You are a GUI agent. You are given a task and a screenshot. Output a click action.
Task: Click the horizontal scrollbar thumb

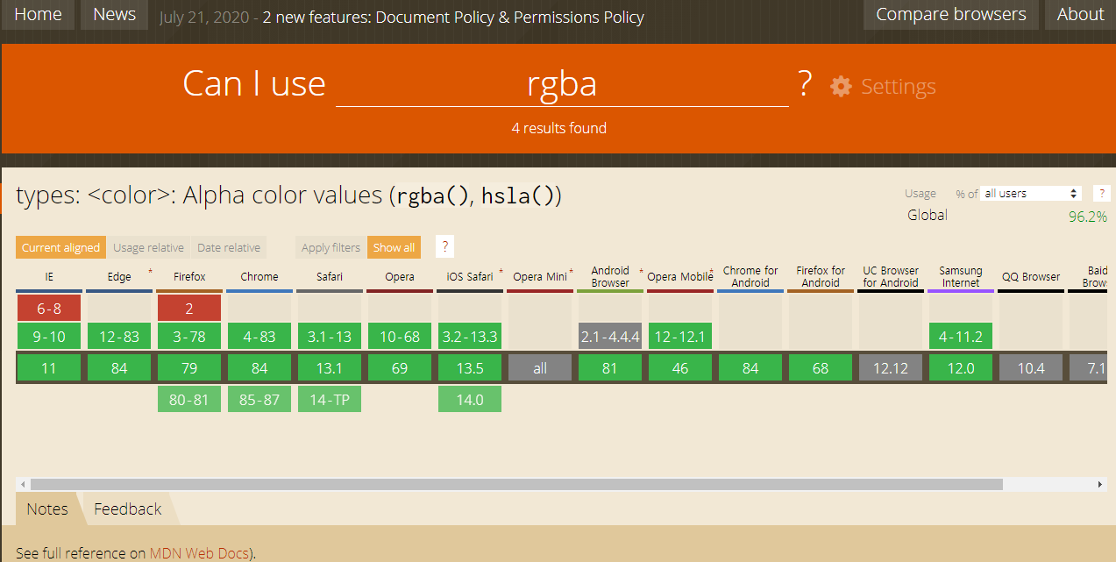pos(516,484)
